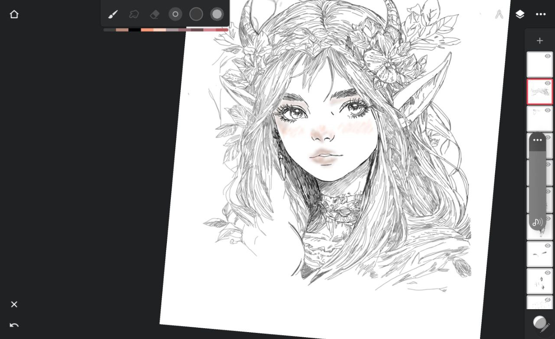Open the brush size ring setting

tap(175, 14)
